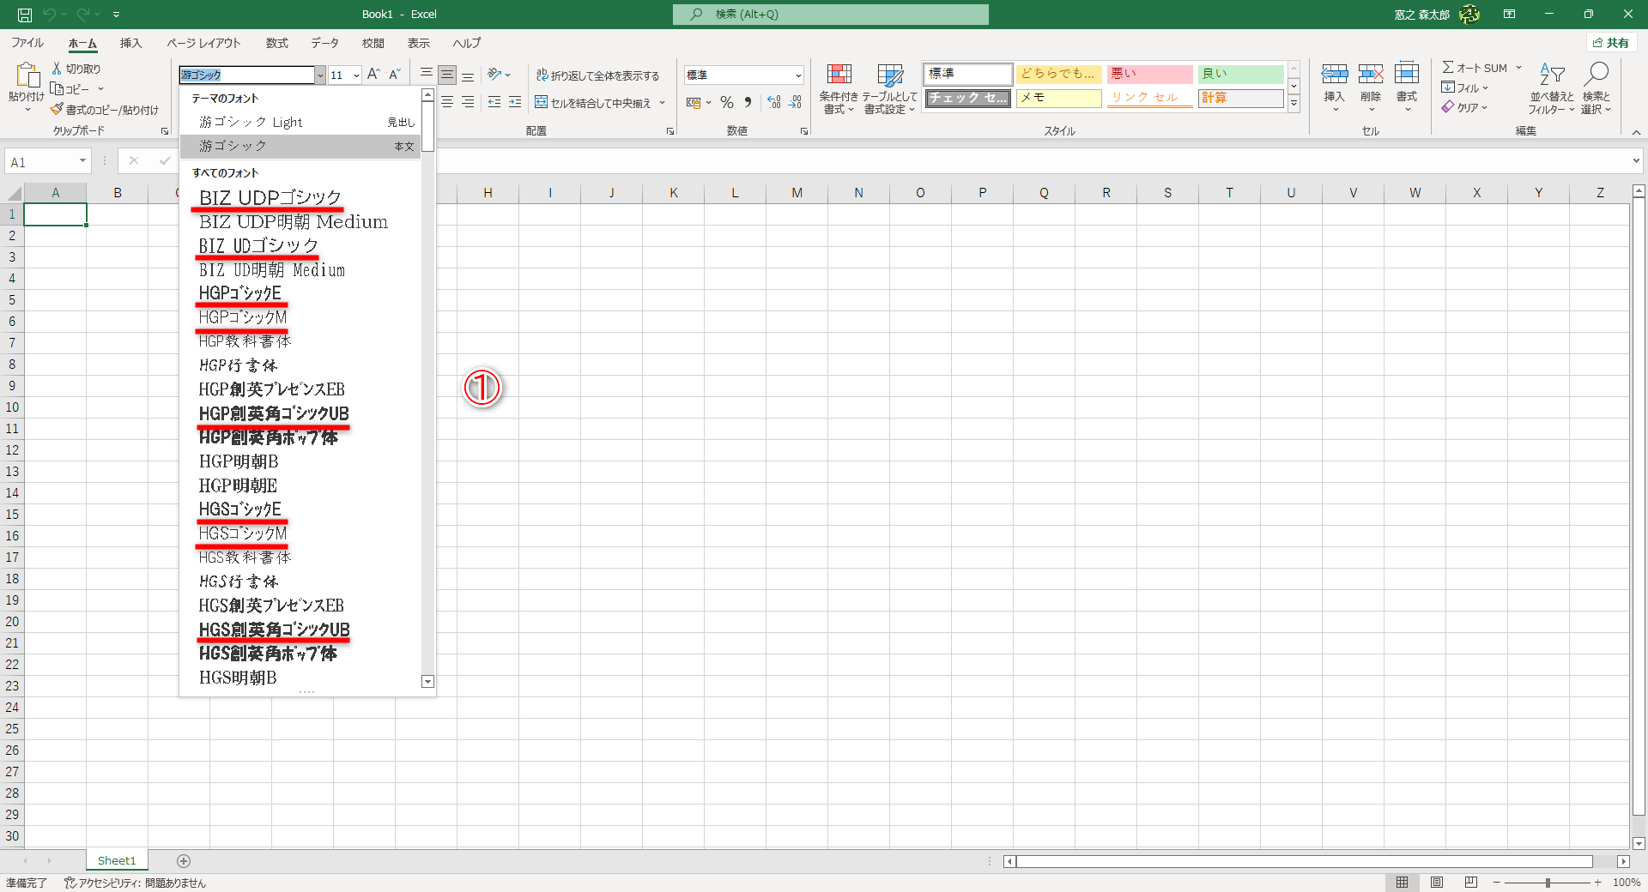
Task: Increase font size with large A icon
Action: [x=373, y=75]
